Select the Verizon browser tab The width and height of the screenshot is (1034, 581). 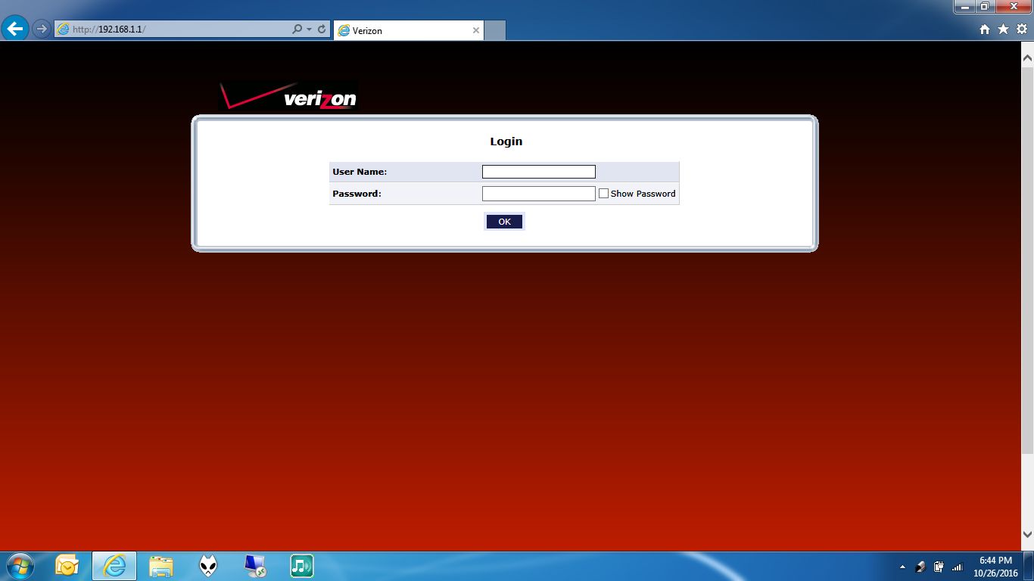coord(408,30)
